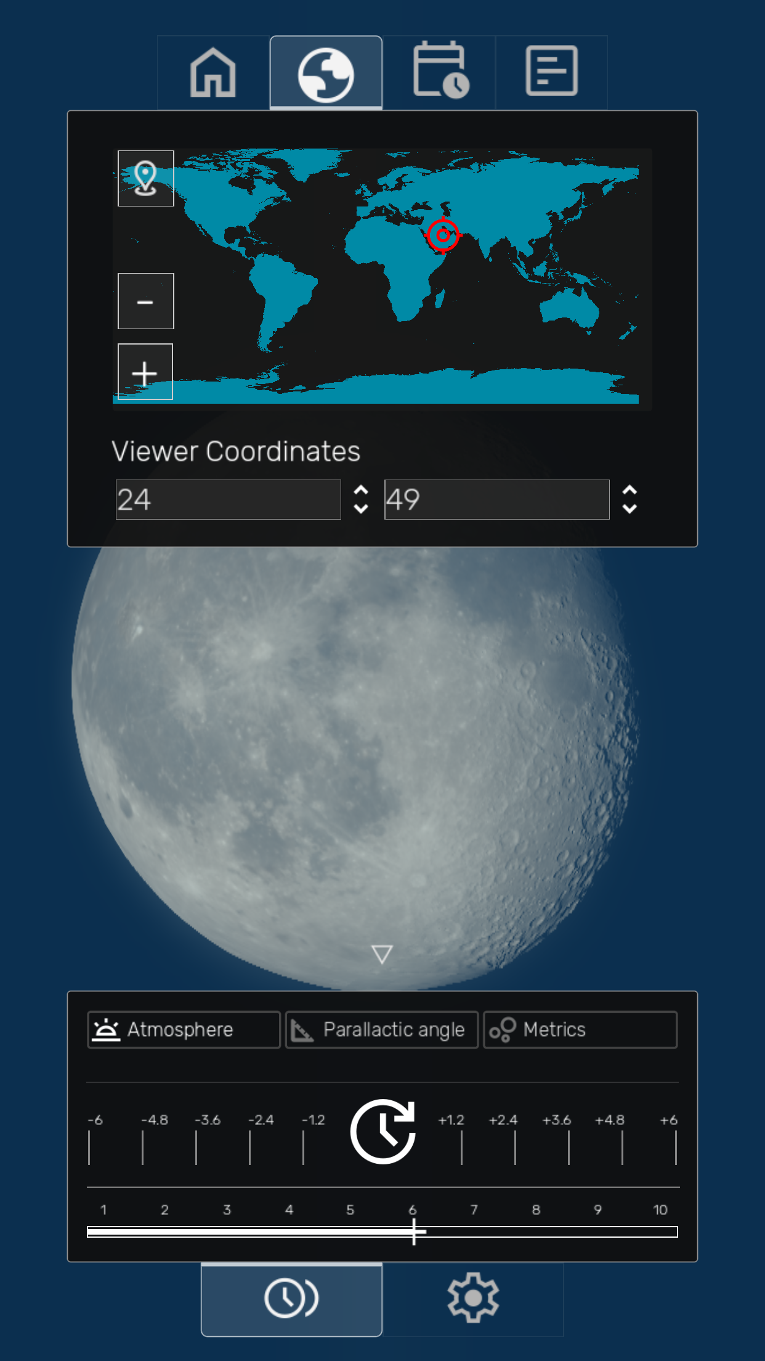Decrease latitude with the down arrow
The image size is (765, 1361).
pyautogui.click(x=361, y=509)
